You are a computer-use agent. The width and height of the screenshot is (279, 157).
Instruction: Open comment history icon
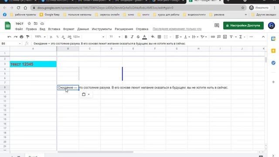(217, 25)
